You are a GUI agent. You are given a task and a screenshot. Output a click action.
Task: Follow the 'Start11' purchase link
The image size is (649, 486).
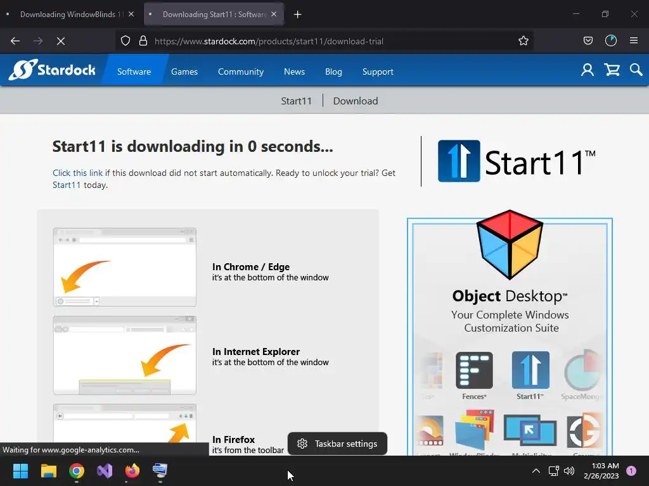pos(66,185)
